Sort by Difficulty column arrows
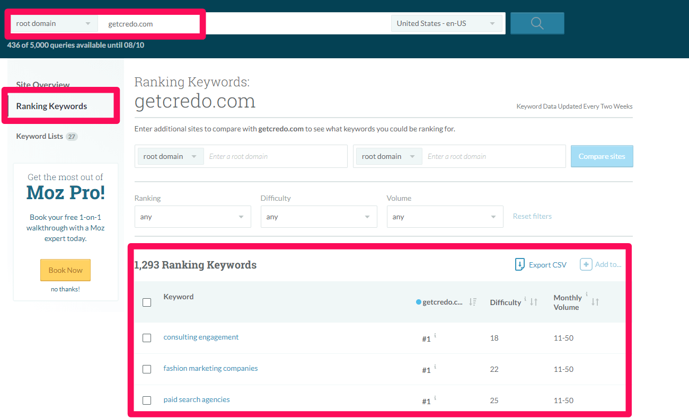This screenshot has width=689, height=419. click(534, 302)
